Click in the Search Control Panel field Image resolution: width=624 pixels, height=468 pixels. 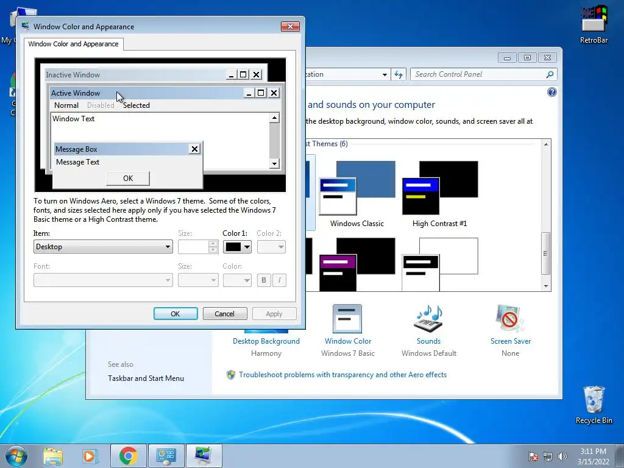(x=478, y=74)
